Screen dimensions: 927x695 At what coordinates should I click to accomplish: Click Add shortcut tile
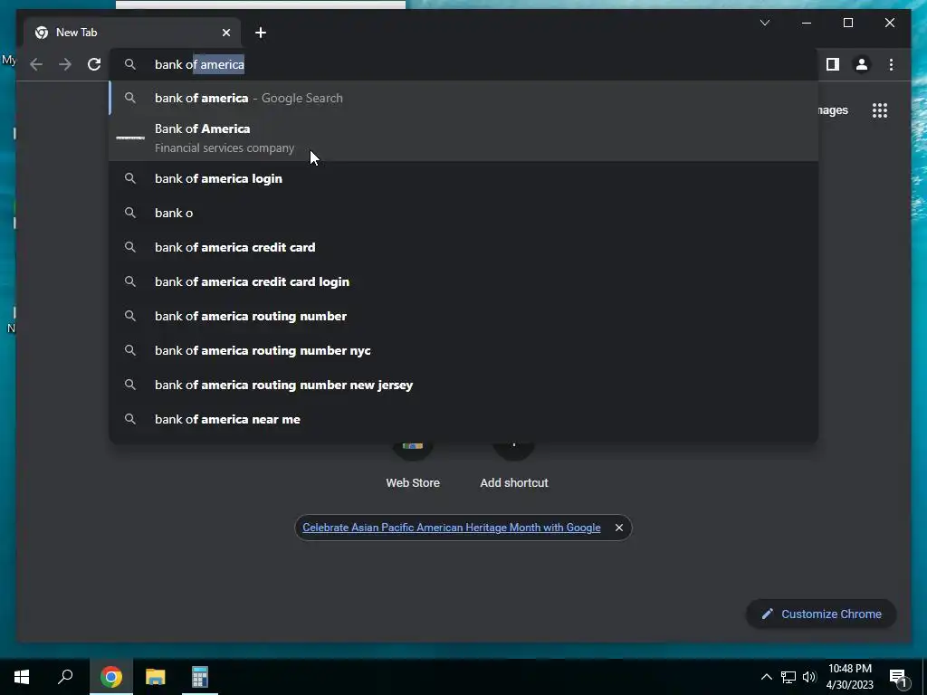[x=514, y=467]
